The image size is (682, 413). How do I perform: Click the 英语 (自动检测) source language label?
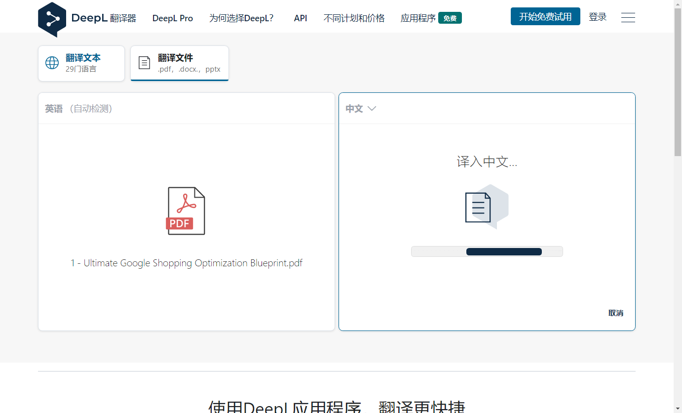point(79,109)
